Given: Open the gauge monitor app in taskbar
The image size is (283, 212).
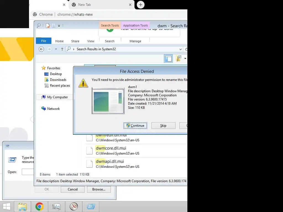Looking at the screenshot, I should (74, 206).
